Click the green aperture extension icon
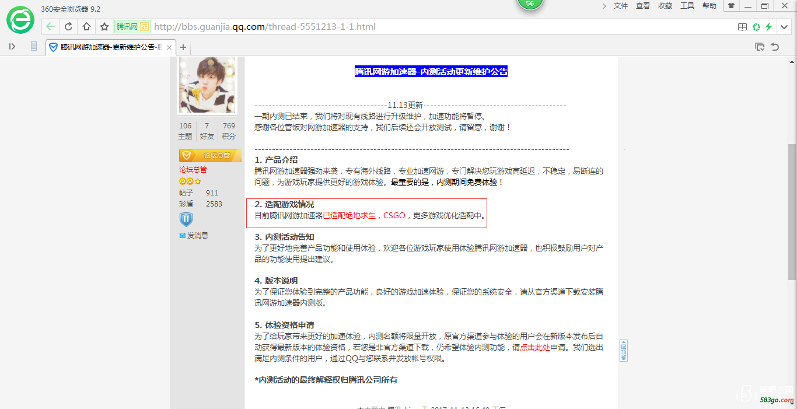Image resolution: width=797 pixels, height=409 pixels. click(x=757, y=27)
